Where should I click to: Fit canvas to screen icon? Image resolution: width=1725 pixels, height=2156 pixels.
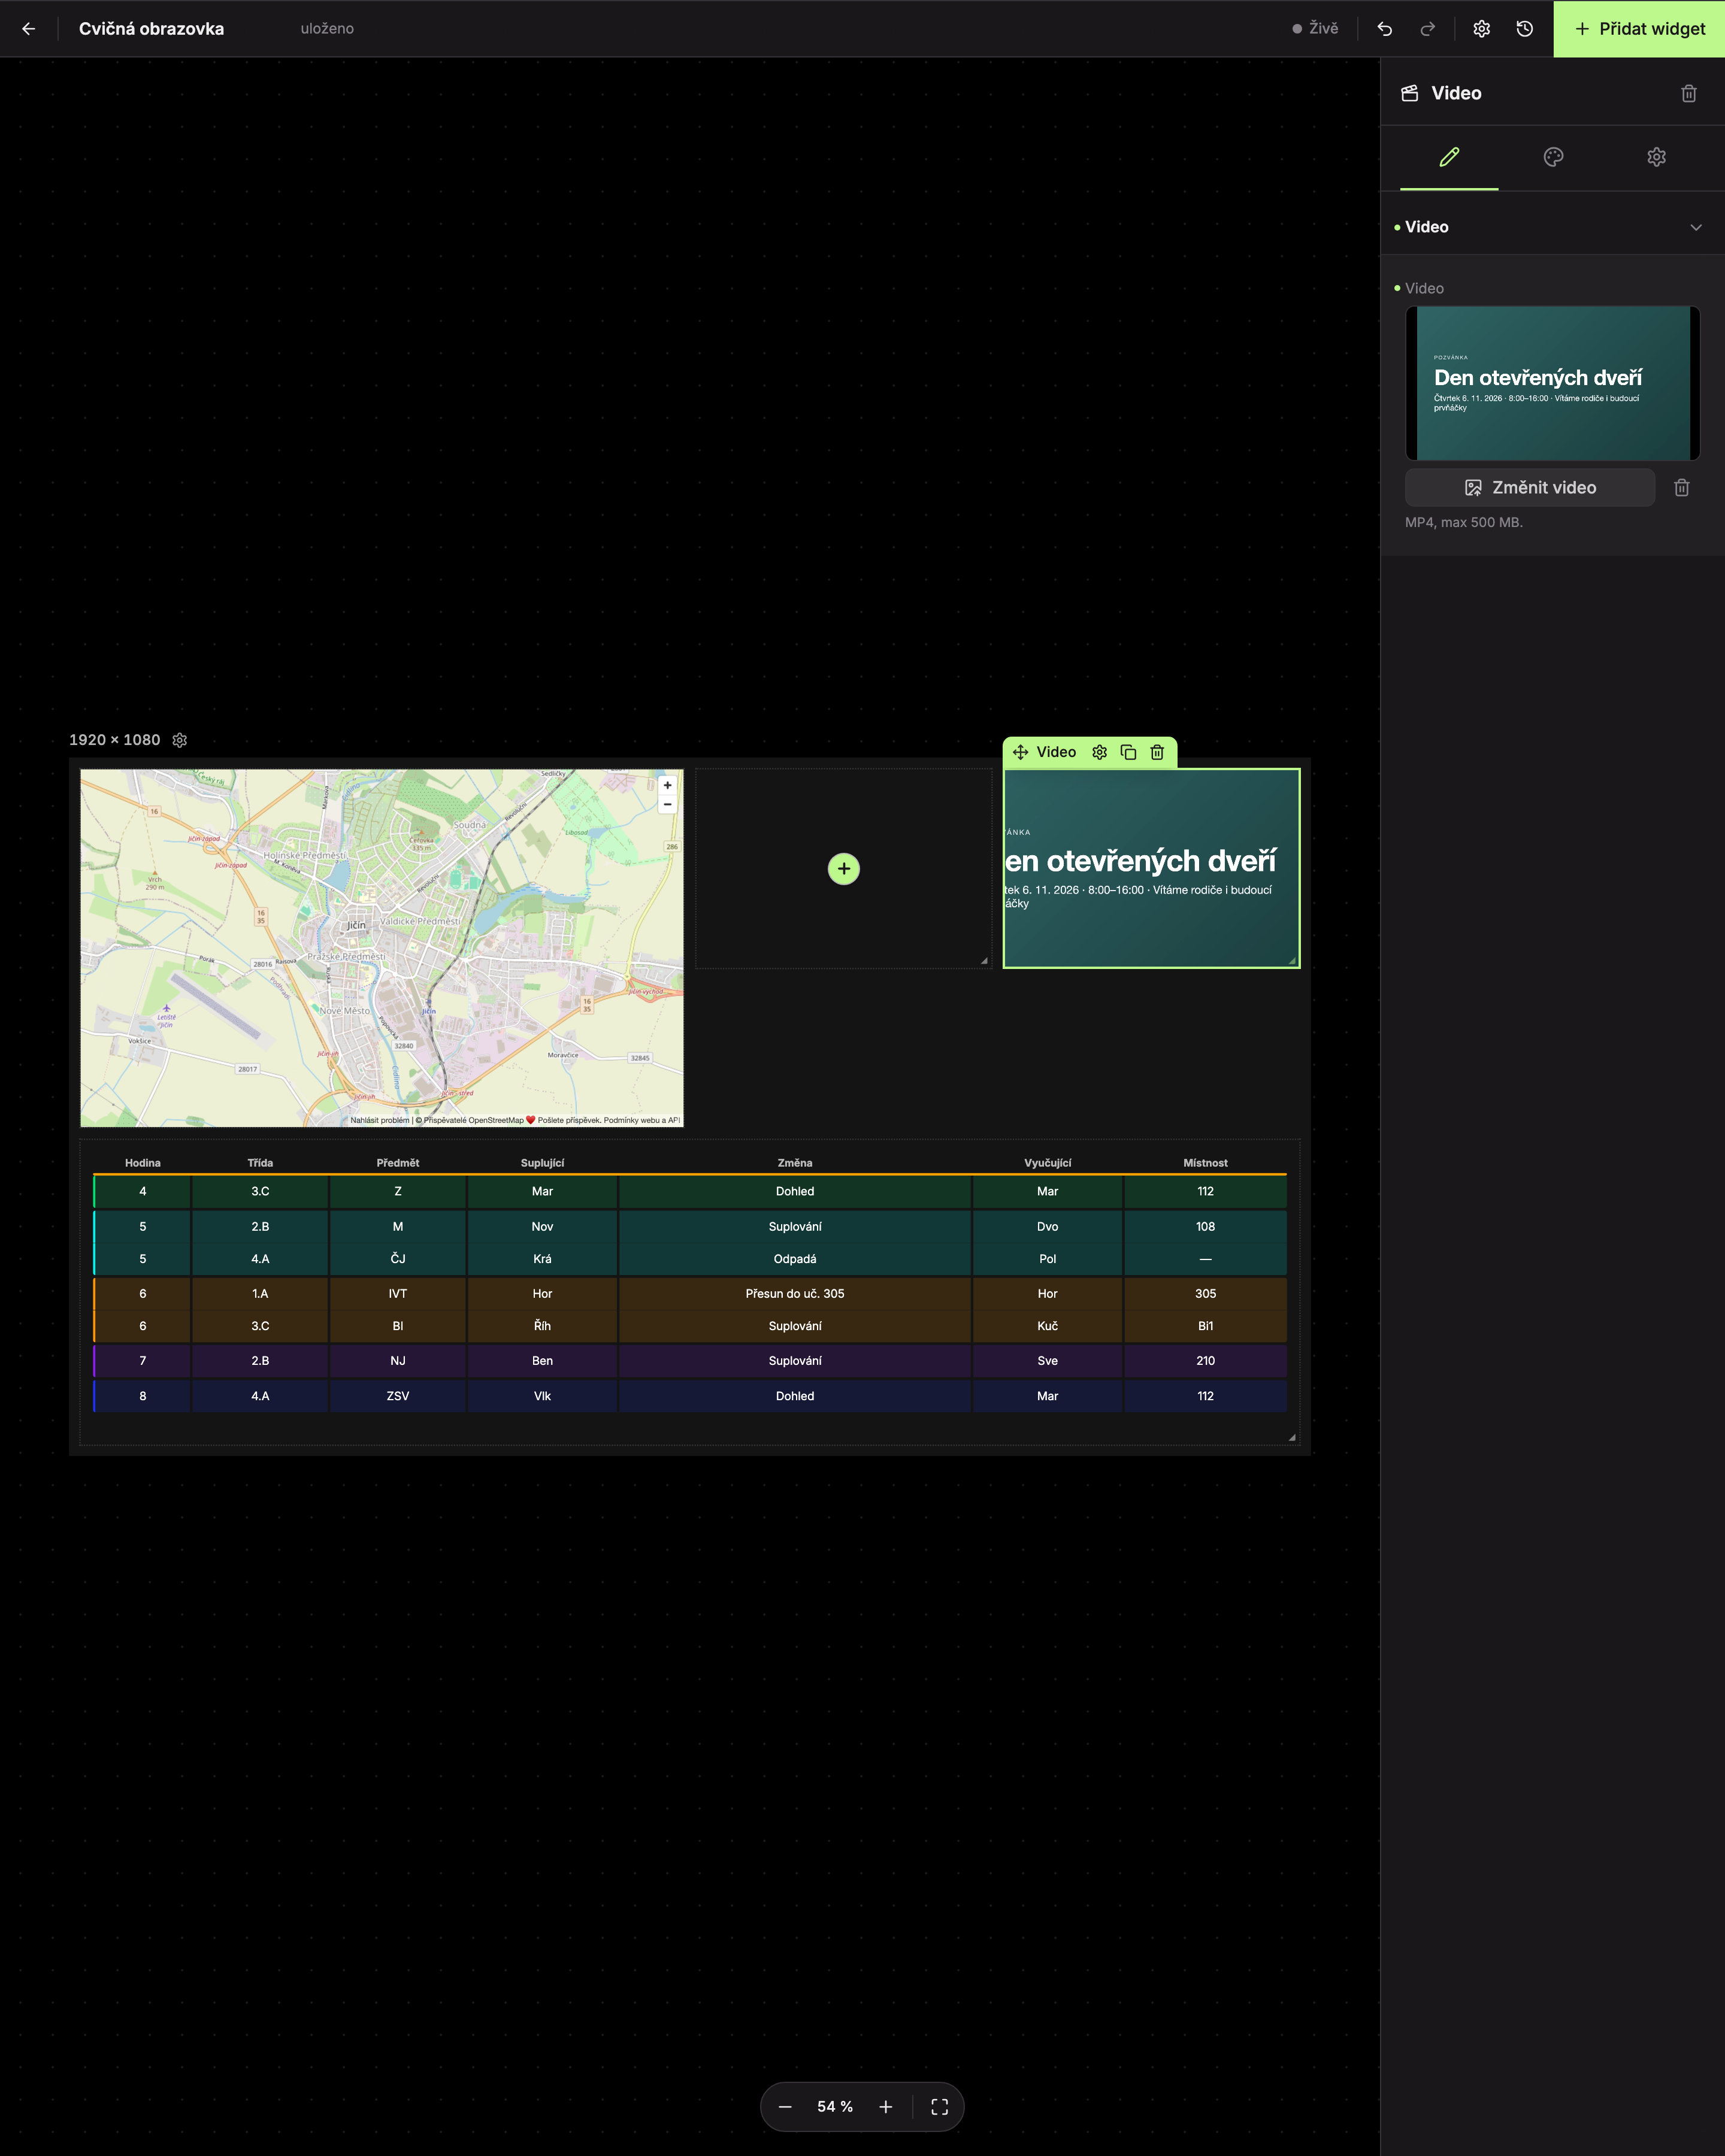pyautogui.click(x=939, y=2107)
